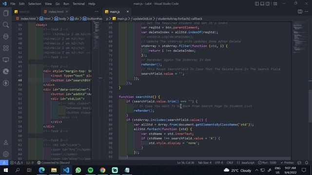
Task: Open notifications bell in status bar
Action: pos(307,162)
